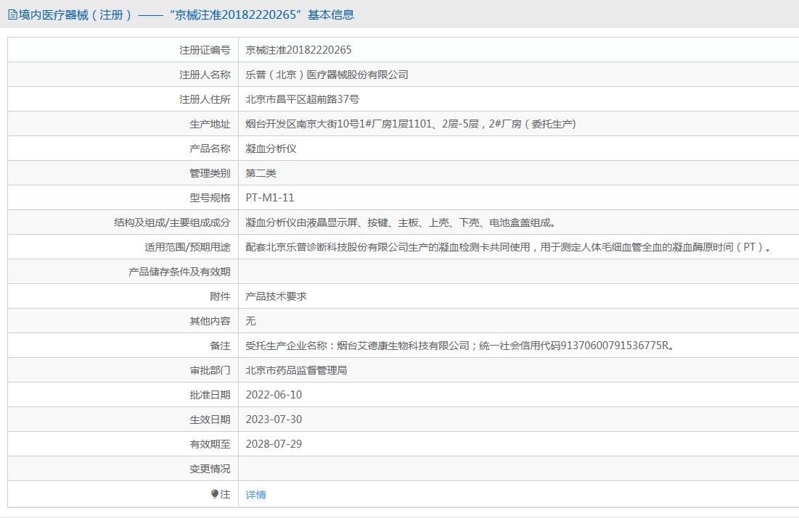Click the model value PT-M1-11
The width and height of the screenshot is (799, 518).
270,198
